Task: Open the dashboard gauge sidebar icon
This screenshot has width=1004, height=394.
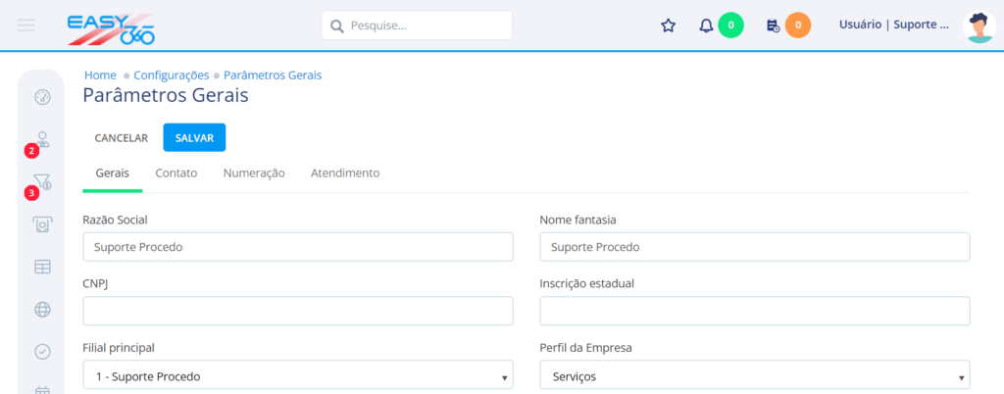Action: point(42,98)
